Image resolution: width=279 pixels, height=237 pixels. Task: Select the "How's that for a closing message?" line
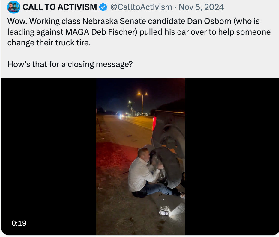[70, 64]
